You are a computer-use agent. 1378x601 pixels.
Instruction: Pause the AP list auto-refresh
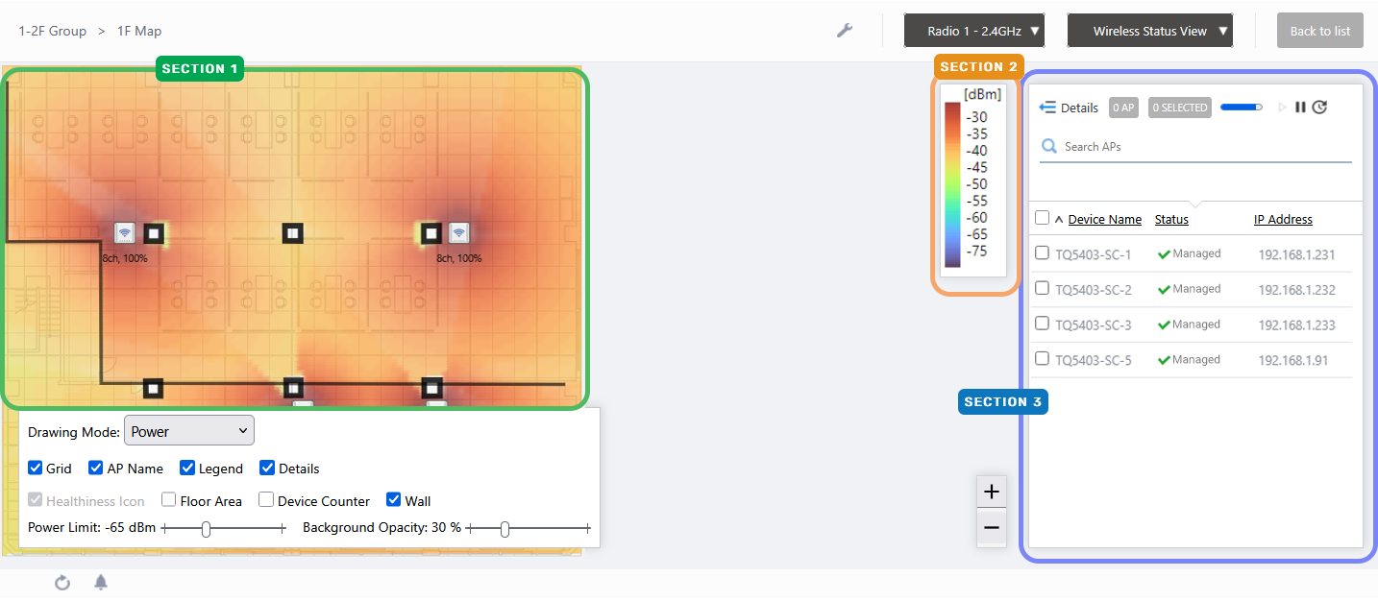[1300, 108]
